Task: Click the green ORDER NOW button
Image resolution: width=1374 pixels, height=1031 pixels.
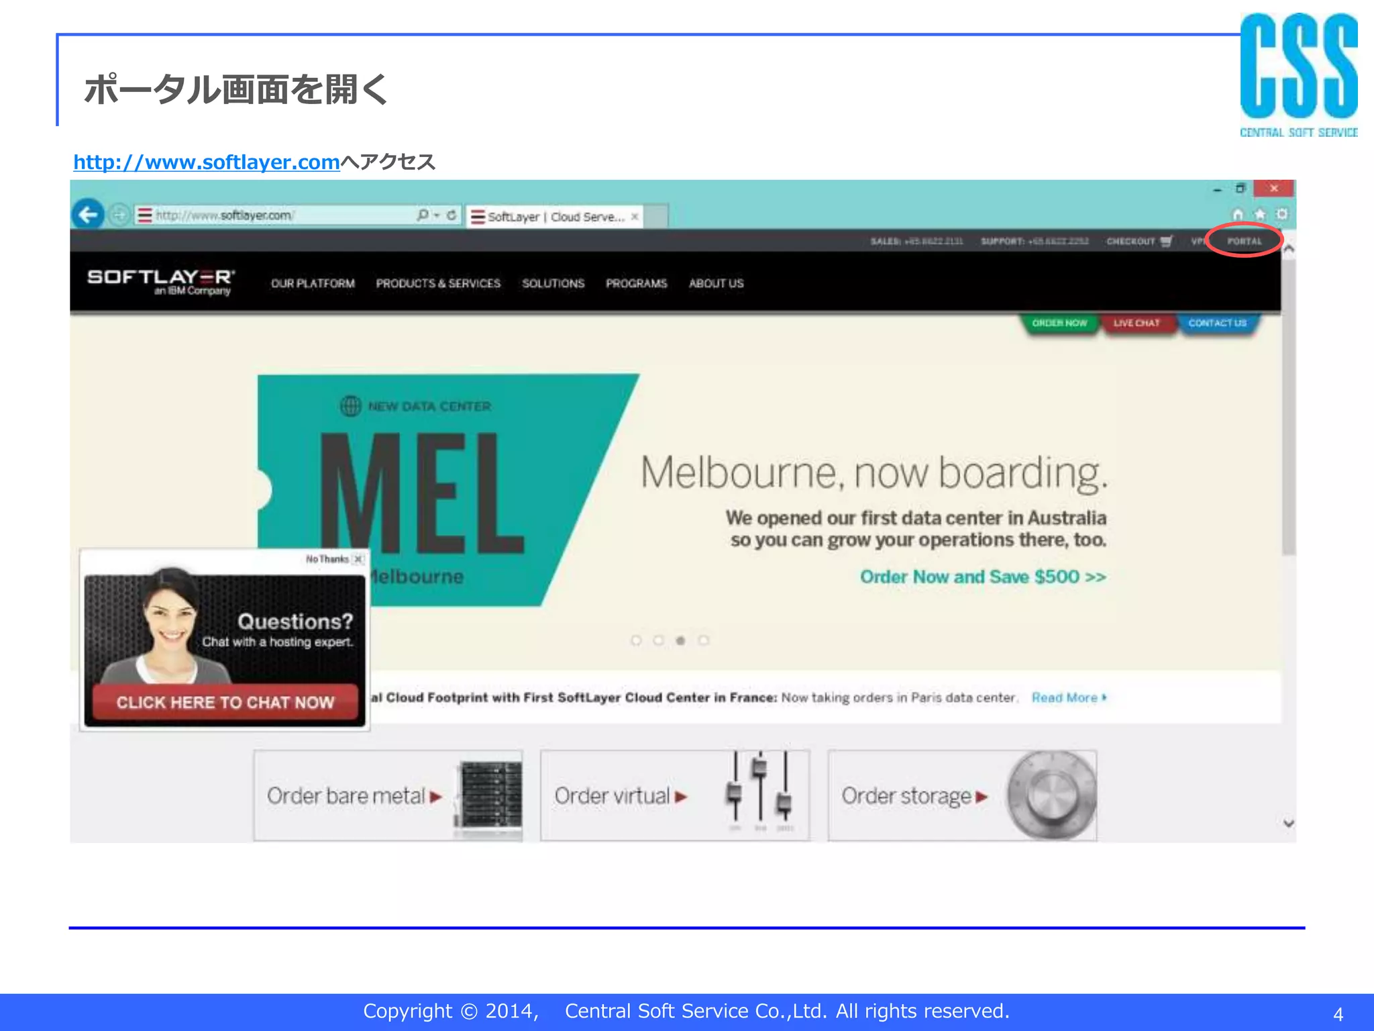Action: (1059, 323)
